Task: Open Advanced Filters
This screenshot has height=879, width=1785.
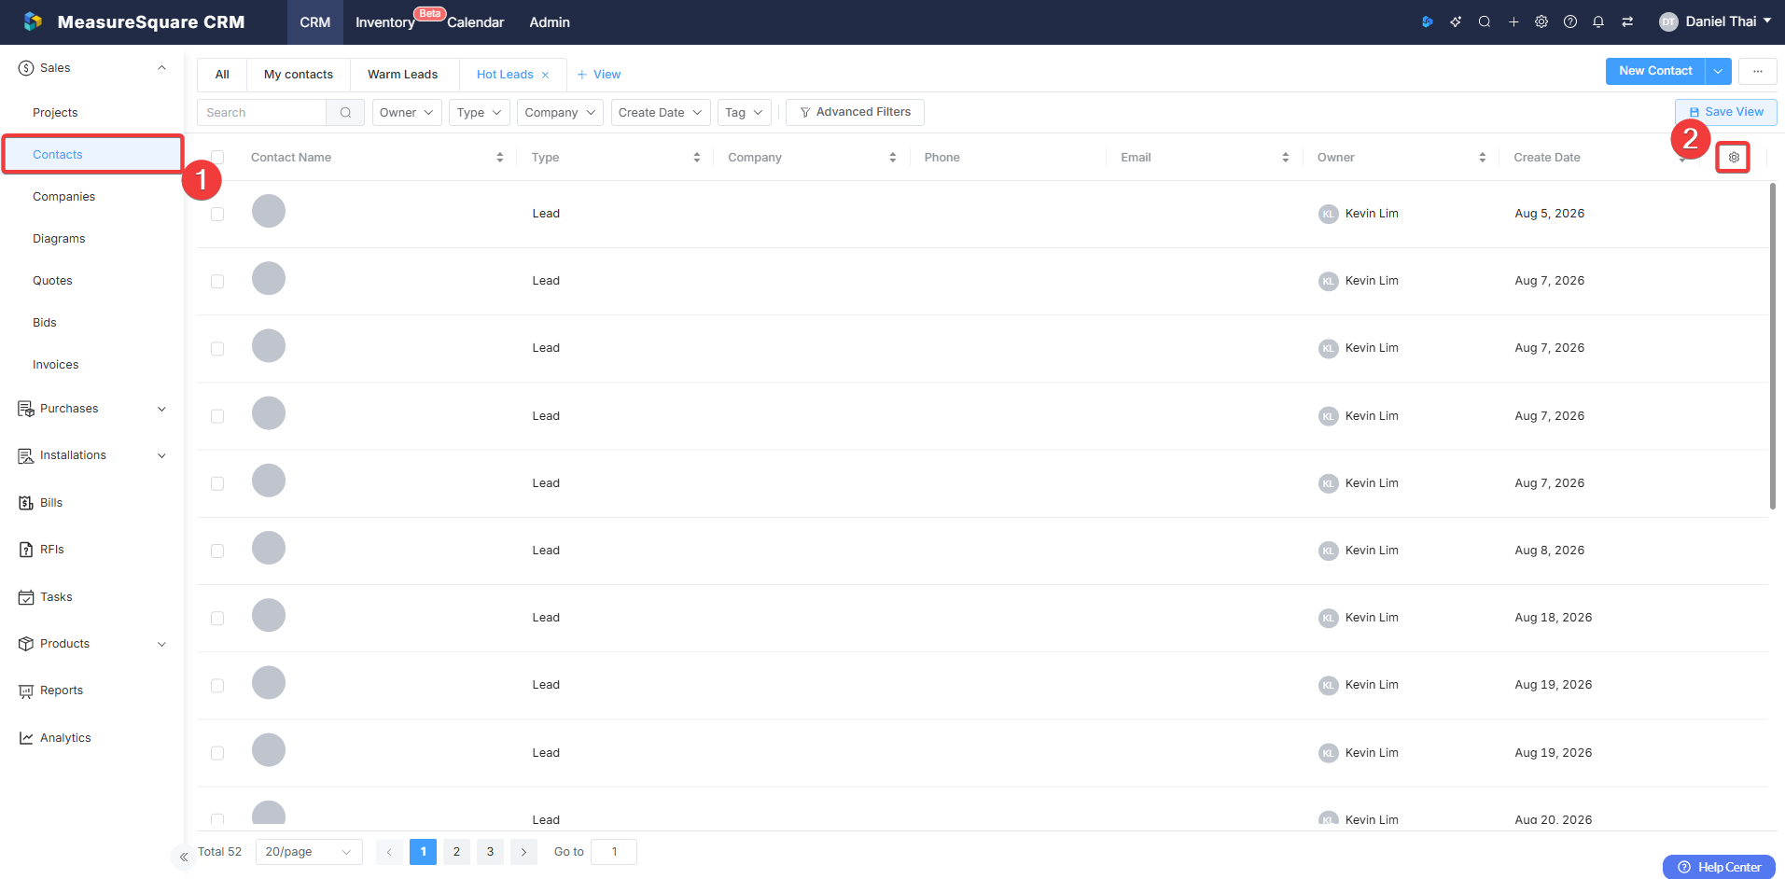Action: point(855,112)
